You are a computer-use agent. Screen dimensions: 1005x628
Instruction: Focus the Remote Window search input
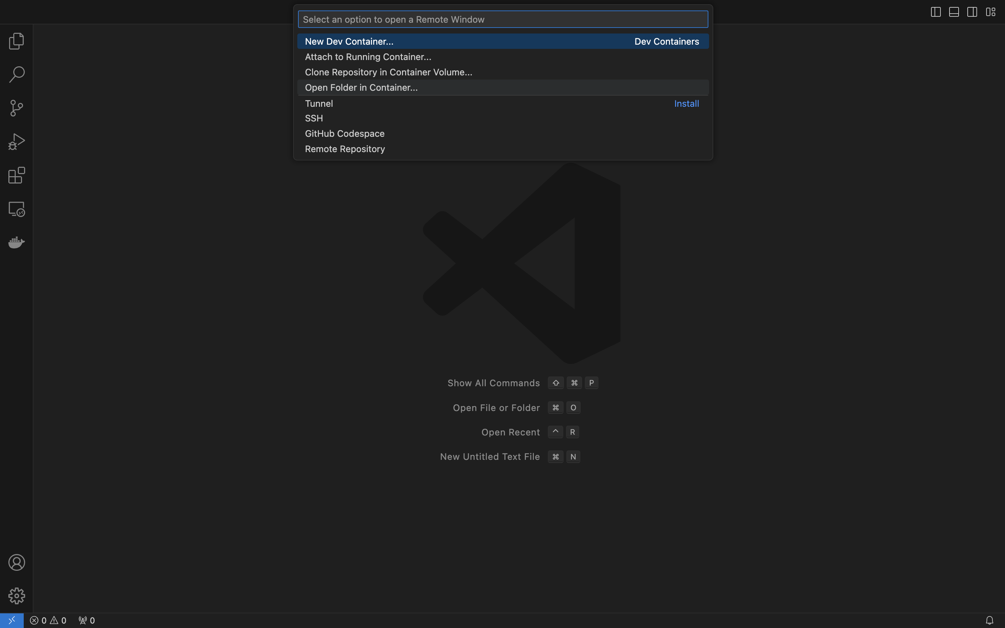coord(502,20)
